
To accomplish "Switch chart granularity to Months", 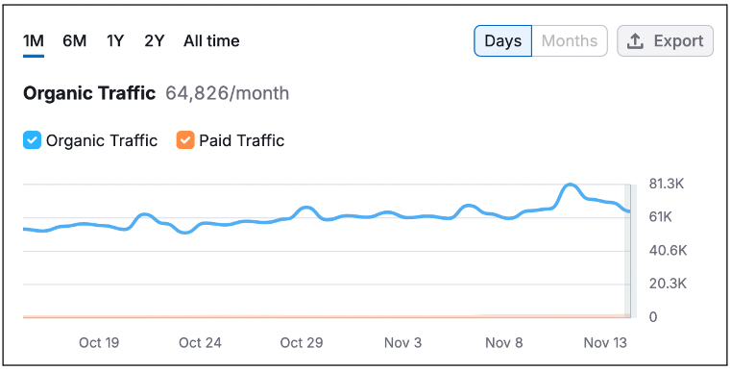I will tap(570, 41).
